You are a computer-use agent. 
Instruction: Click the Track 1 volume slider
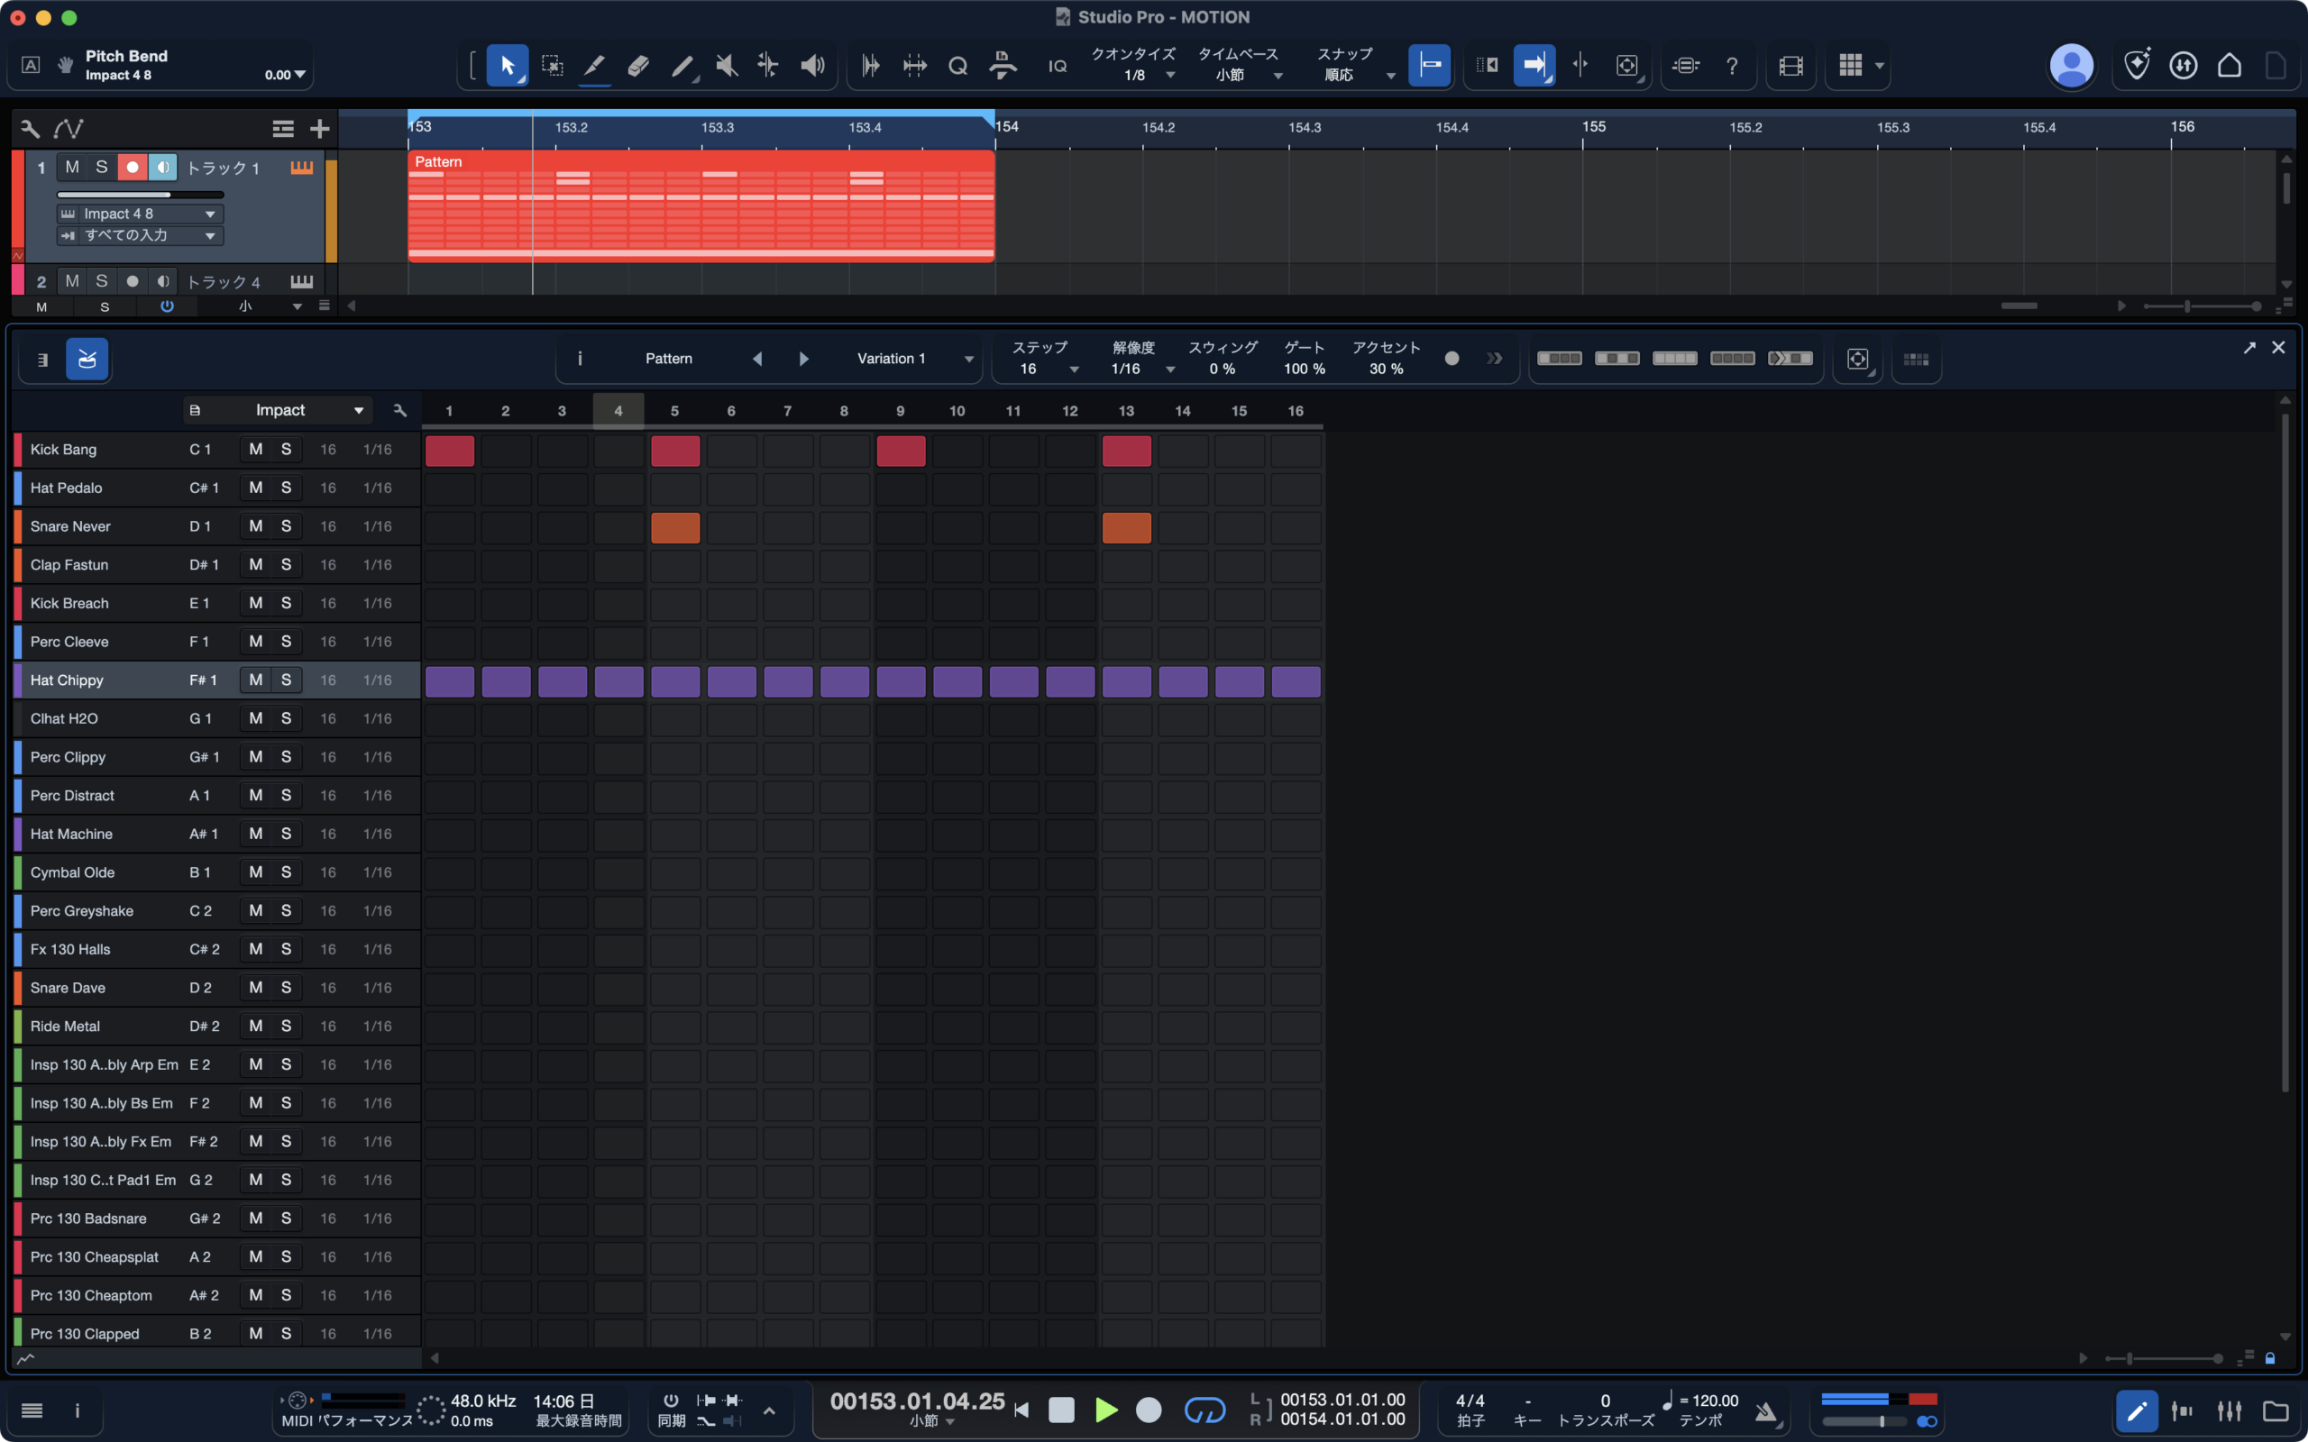coord(141,195)
